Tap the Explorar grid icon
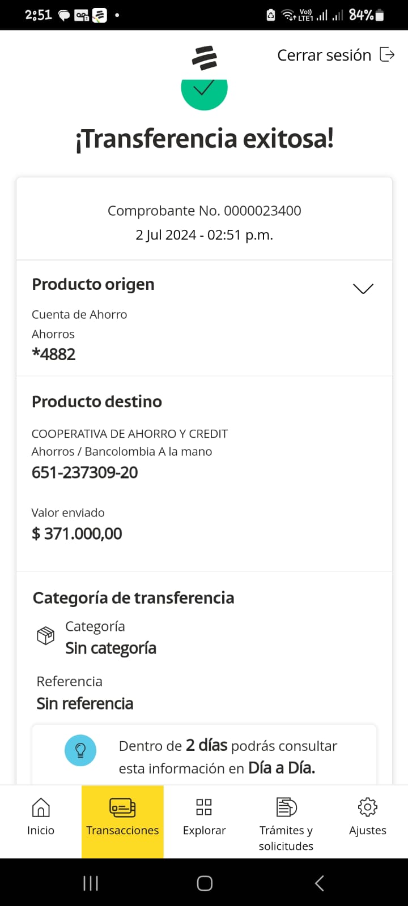The width and height of the screenshot is (408, 906). pos(204,807)
